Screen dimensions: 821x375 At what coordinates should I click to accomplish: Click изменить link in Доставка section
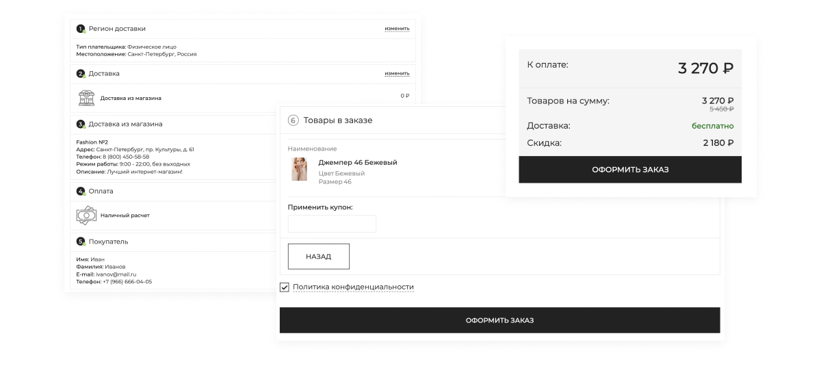397,73
